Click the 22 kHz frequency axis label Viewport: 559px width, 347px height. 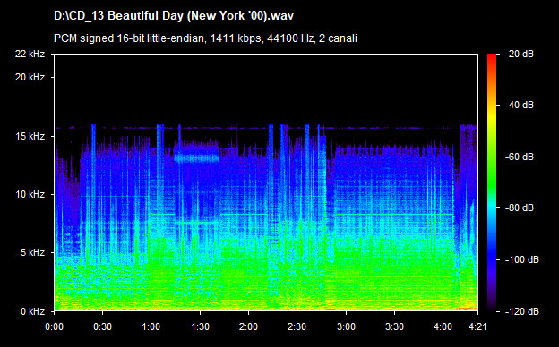point(30,54)
